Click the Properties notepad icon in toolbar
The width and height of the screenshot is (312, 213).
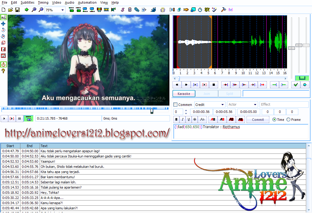(x=130, y=9)
